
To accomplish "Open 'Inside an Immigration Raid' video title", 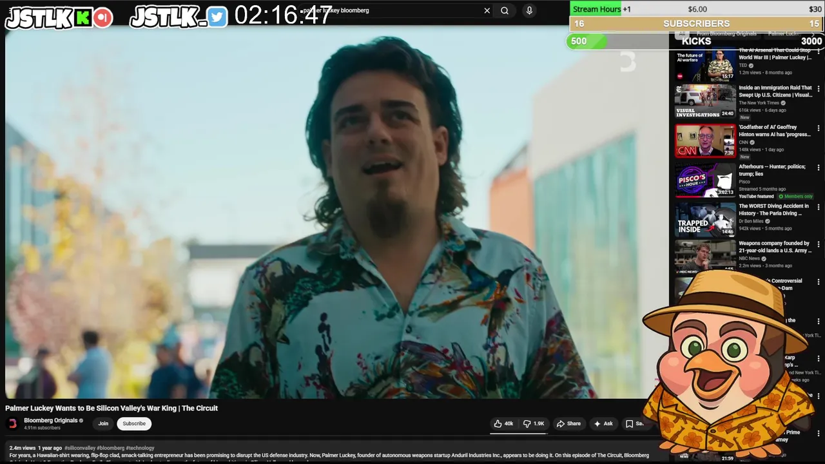I will coord(775,92).
